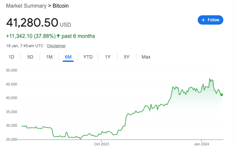Image resolution: width=234 pixels, height=147 pixels.
Task: Open the Disclaimer link
Action: click(x=56, y=46)
